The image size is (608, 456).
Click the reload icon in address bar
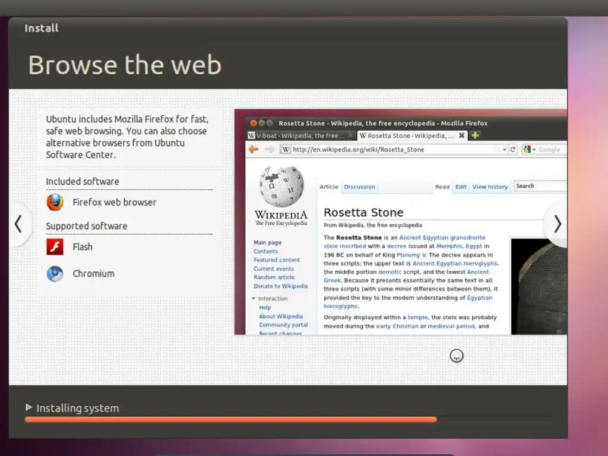click(x=512, y=149)
